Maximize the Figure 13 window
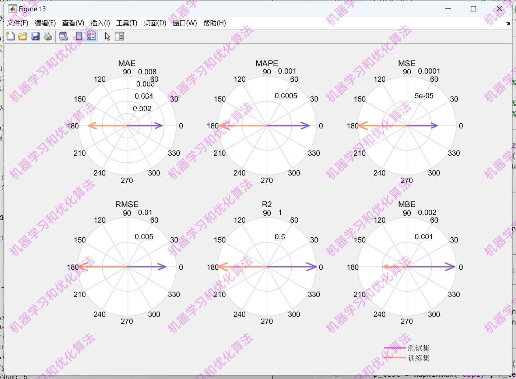Viewport: 516px width, 379px height. [474, 8]
